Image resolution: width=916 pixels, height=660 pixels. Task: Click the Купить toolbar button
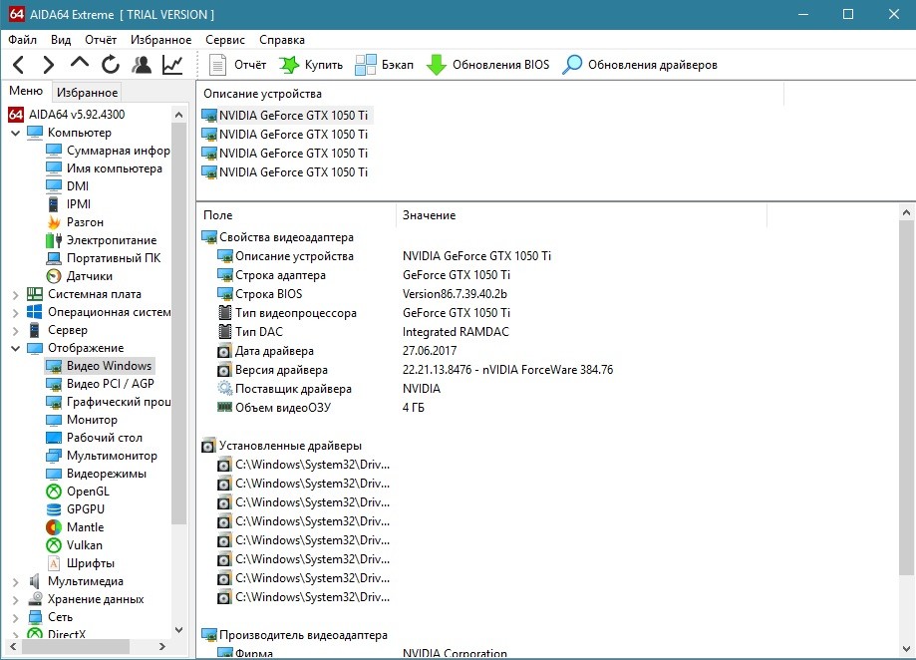pos(311,64)
